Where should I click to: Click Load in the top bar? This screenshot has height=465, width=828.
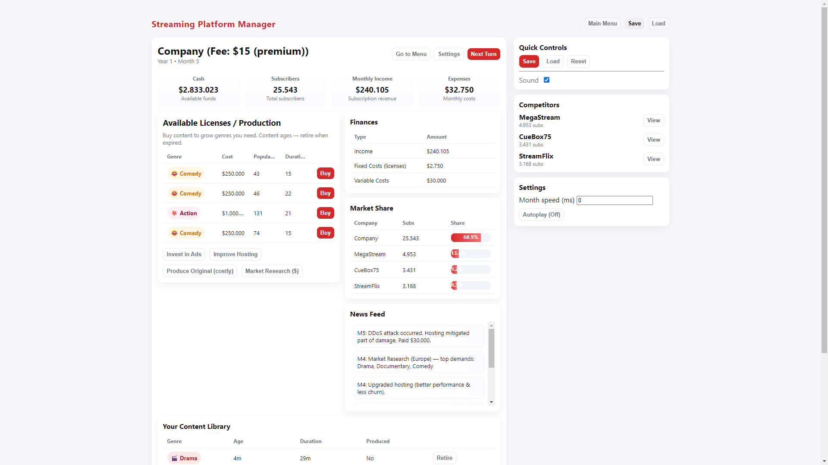(658, 23)
